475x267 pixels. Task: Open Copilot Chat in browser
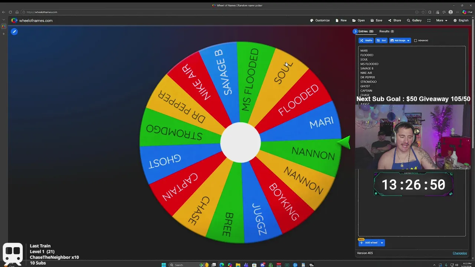tap(467, 12)
